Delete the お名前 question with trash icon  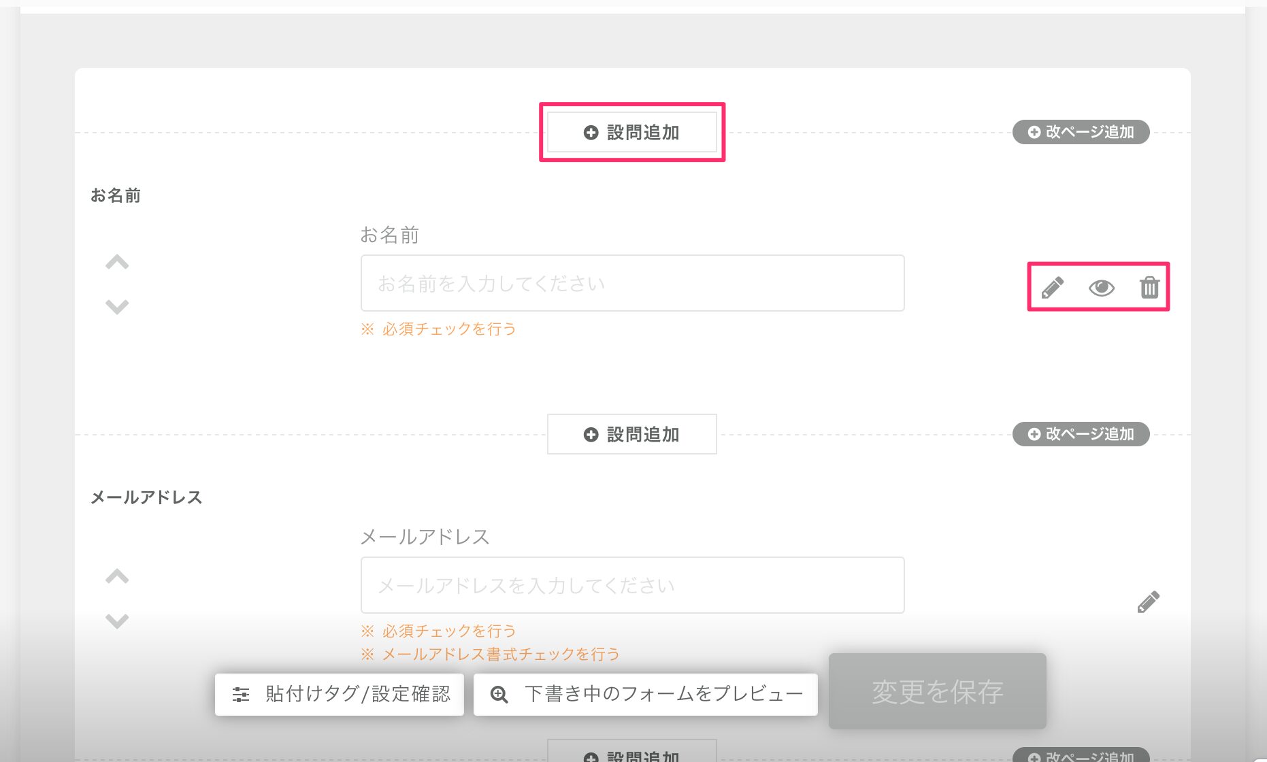tap(1149, 288)
